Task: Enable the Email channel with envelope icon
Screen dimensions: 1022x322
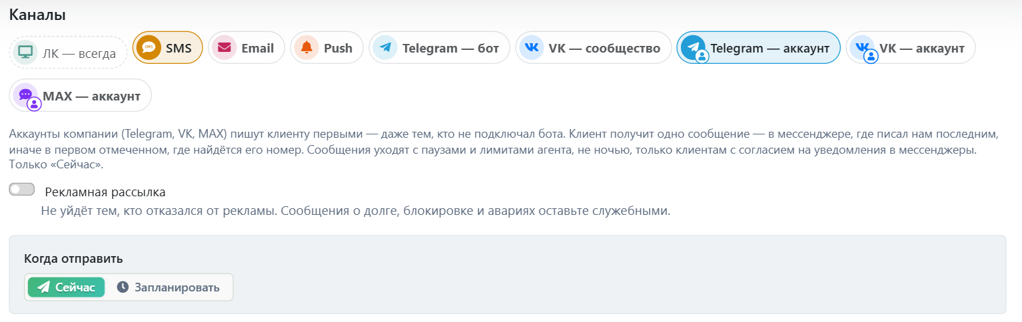Action: click(x=247, y=48)
